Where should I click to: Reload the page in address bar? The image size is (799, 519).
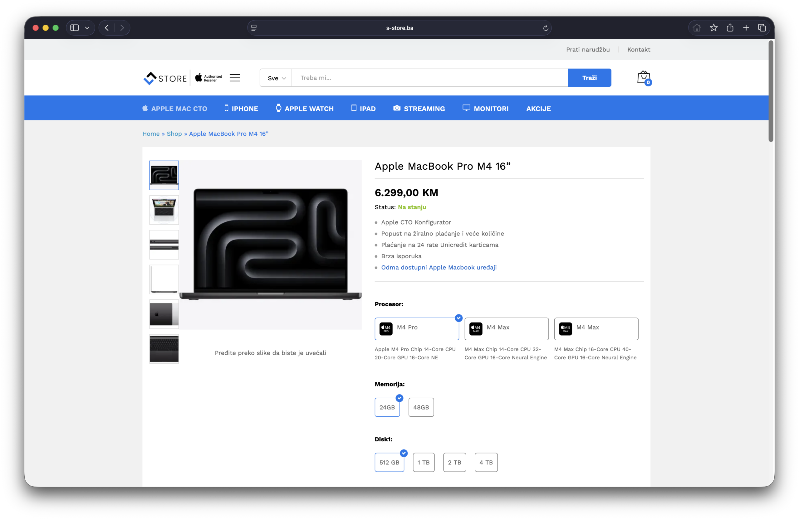pyautogui.click(x=546, y=28)
